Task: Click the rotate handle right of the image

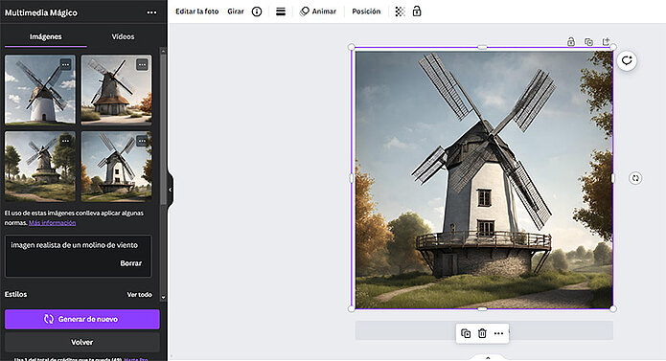Action: 635,178
